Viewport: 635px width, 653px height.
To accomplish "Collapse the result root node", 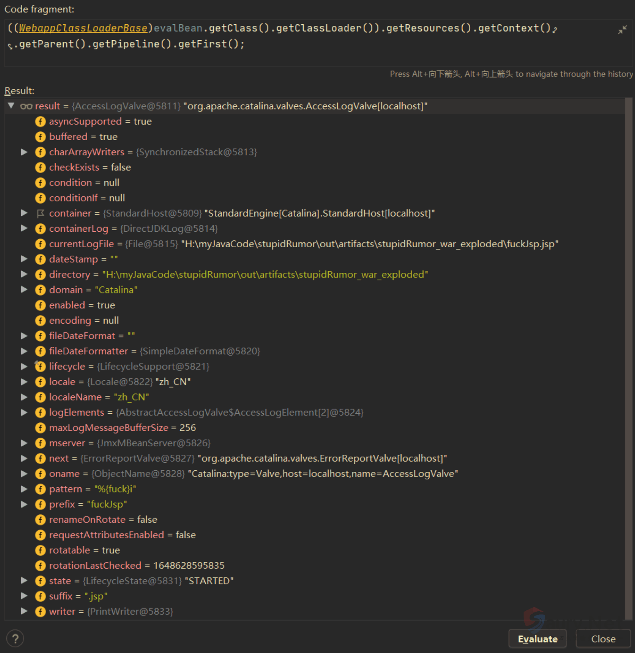I will tap(11, 106).
